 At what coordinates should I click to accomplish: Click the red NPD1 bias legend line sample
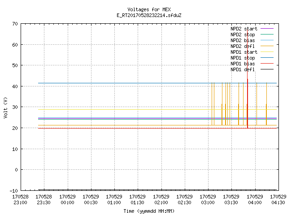pyautogui.click(x=267, y=64)
